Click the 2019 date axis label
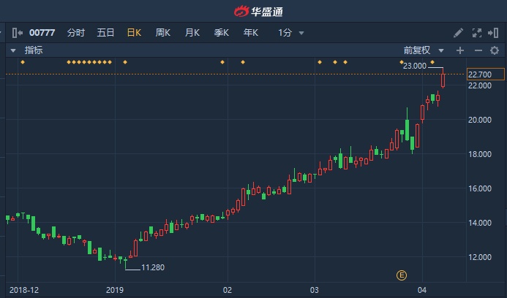This screenshot has width=507, height=298. click(x=115, y=290)
